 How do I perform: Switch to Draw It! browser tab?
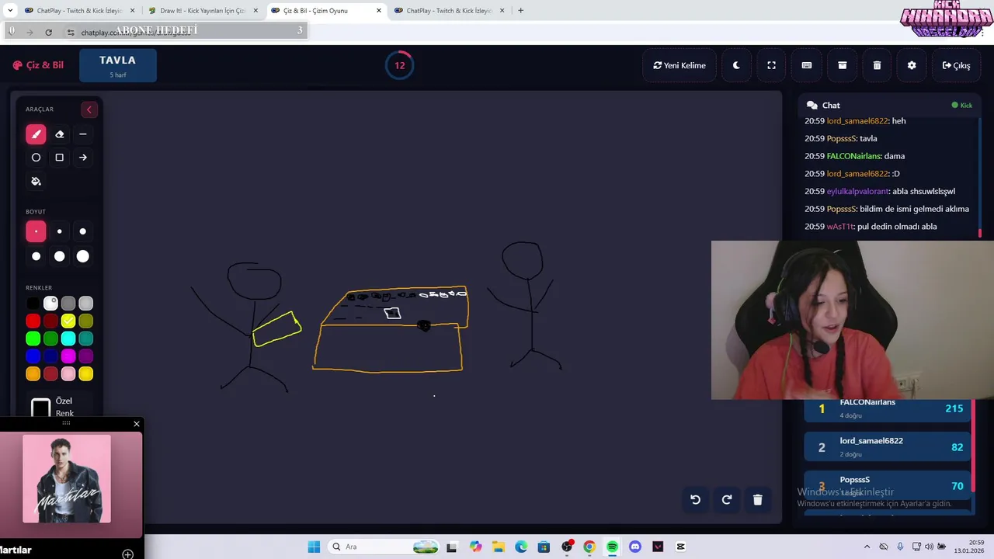click(202, 11)
